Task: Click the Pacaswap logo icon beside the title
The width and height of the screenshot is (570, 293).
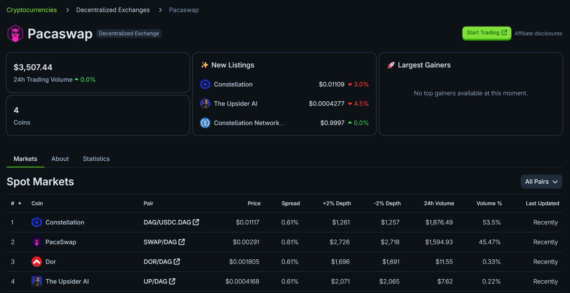Action: [15, 33]
